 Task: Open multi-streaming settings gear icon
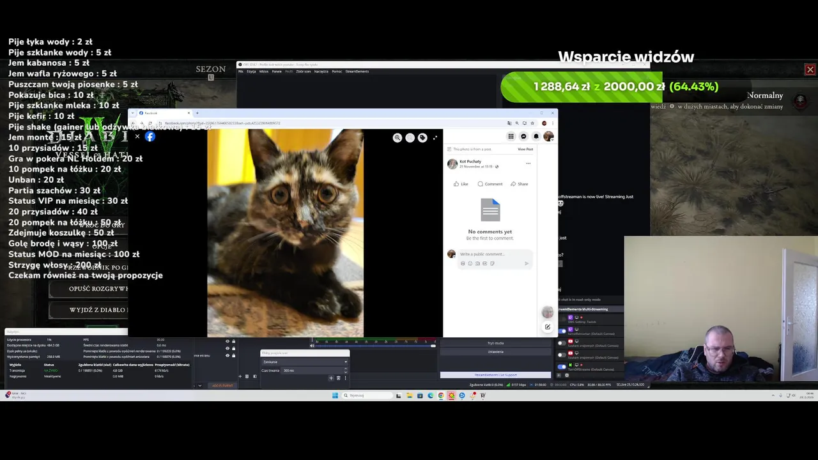click(567, 375)
